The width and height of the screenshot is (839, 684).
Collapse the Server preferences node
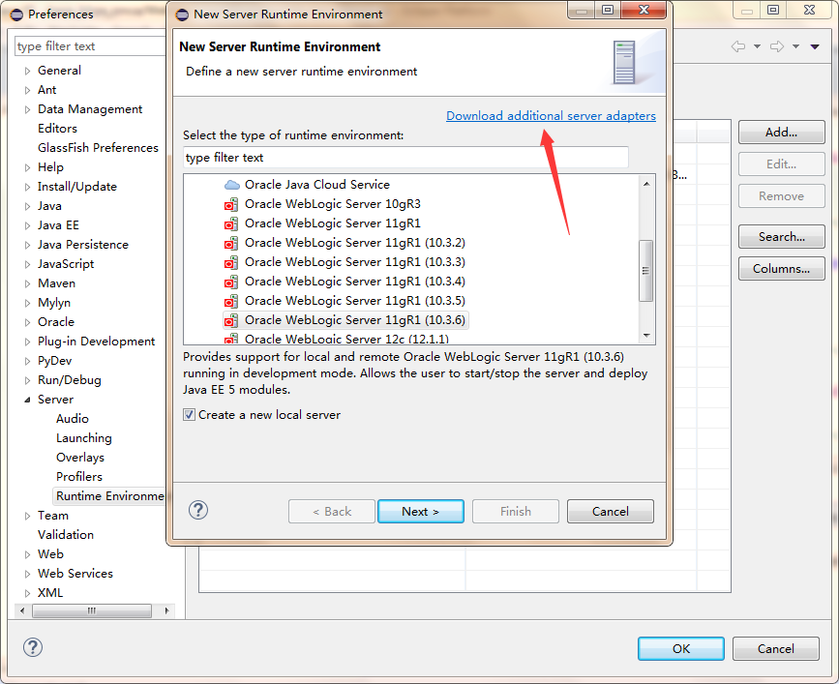pyautogui.click(x=28, y=400)
